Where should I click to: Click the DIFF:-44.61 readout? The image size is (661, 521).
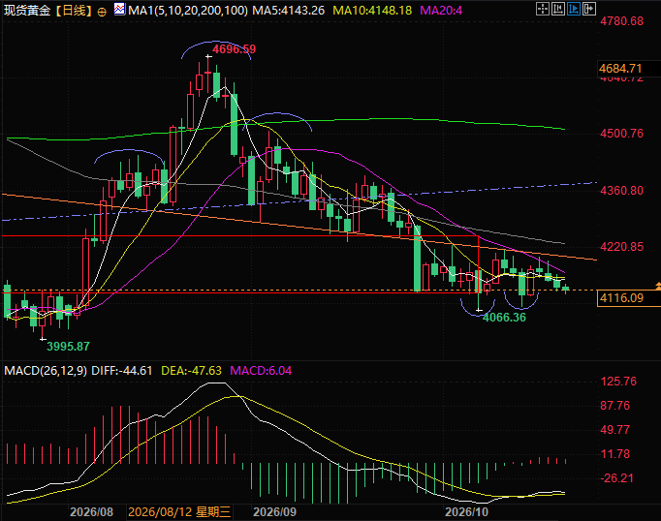tap(122, 371)
